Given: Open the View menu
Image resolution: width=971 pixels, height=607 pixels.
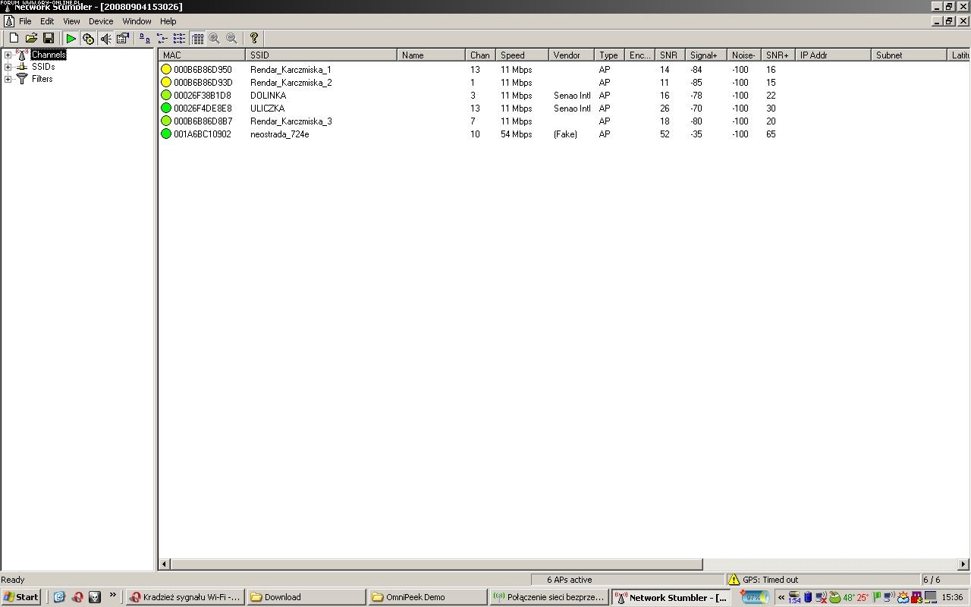Looking at the screenshot, I should pos(71,21).
